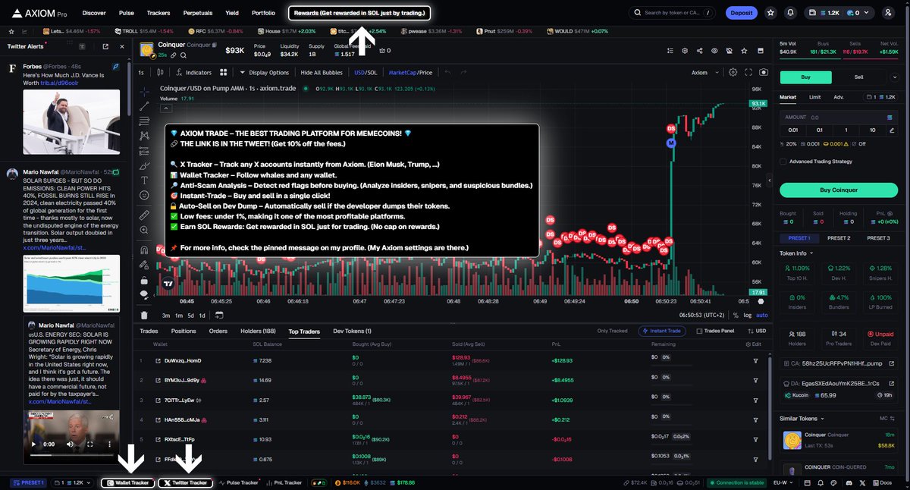The image size is (910, 490).
Task: Open the Pulse menu item
Action: click(127, 13)
